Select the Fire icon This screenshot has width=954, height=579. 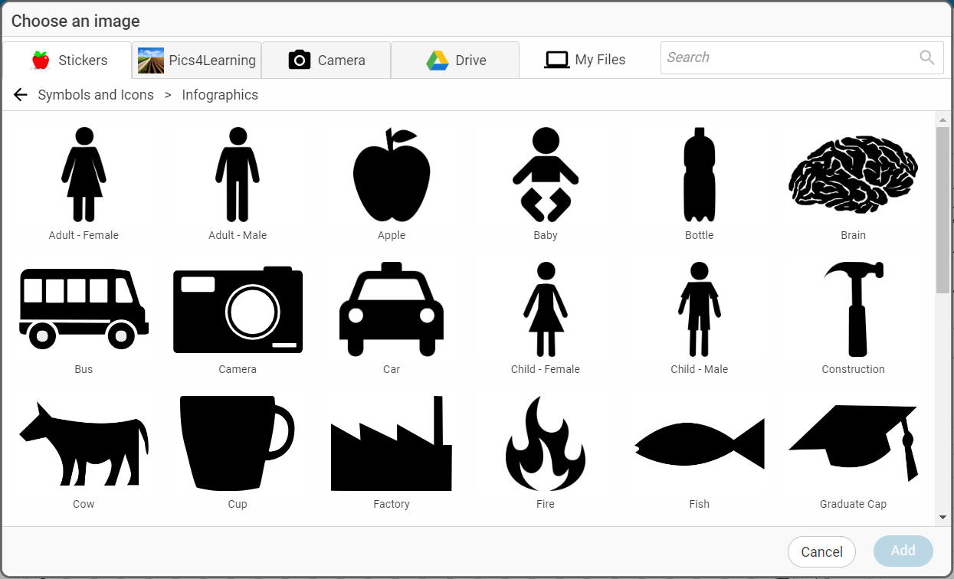pos(545,444)
